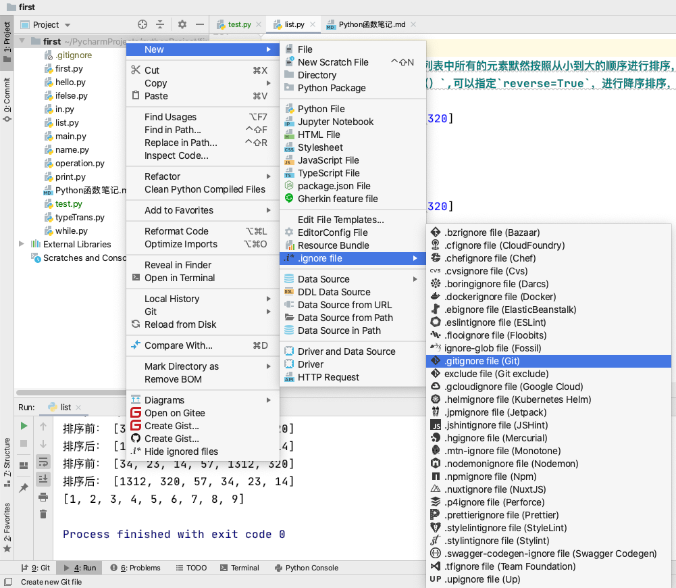This screenshot has width=676, height=588.
Task: Select operation.py in project tree
Action: pos(80,163)
